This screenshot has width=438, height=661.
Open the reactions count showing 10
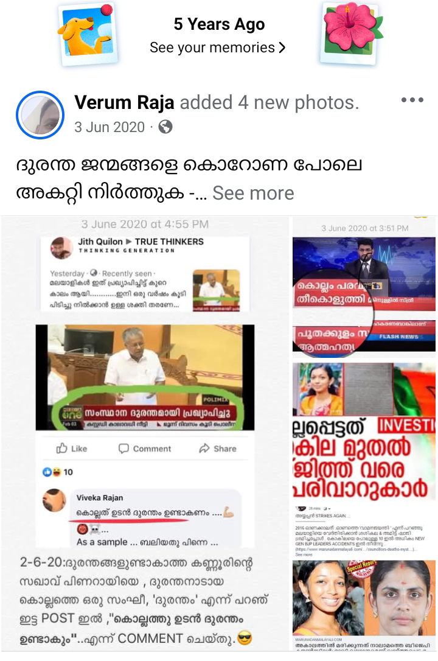coord(58,472)
